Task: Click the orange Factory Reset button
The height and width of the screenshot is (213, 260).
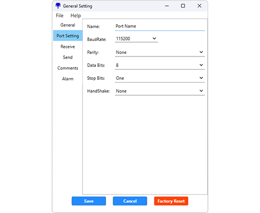Action: (171, 201)
